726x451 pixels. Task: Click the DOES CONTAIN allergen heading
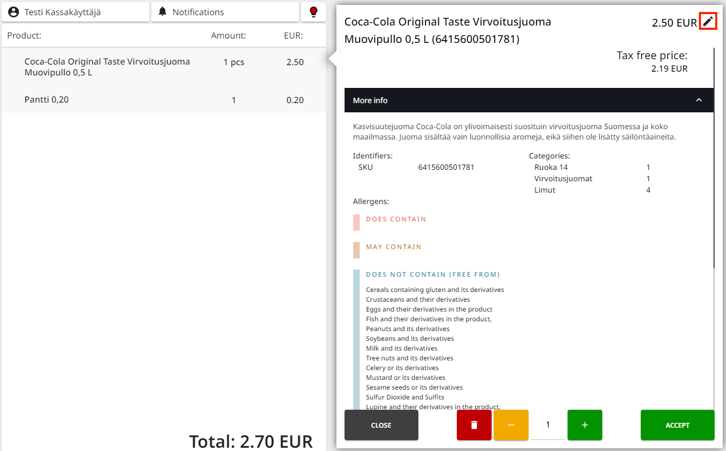(396, 219)
